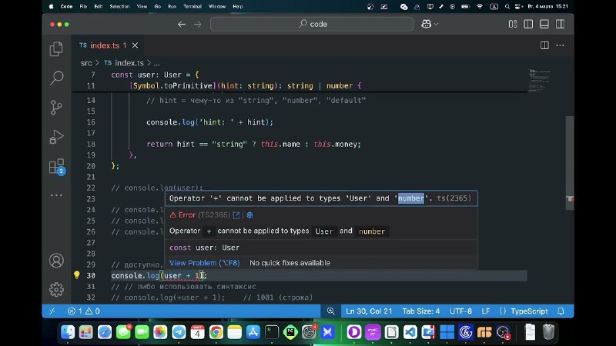616x346 pixels.
Task: Open Accounts menu in activity bar
Action: (x=56, y=261)
